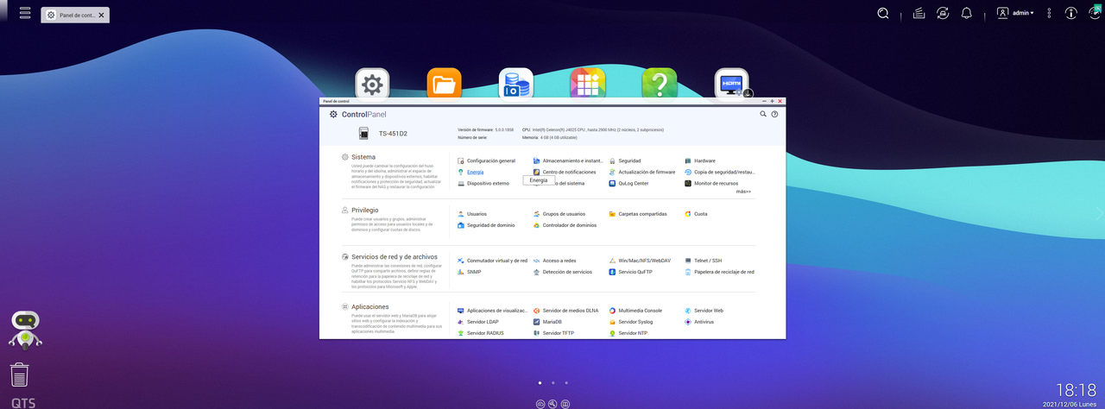The image size is (1105, 409).
Task: Open Storage & Snapshots desktop shortcut
Action: [515, 84]
